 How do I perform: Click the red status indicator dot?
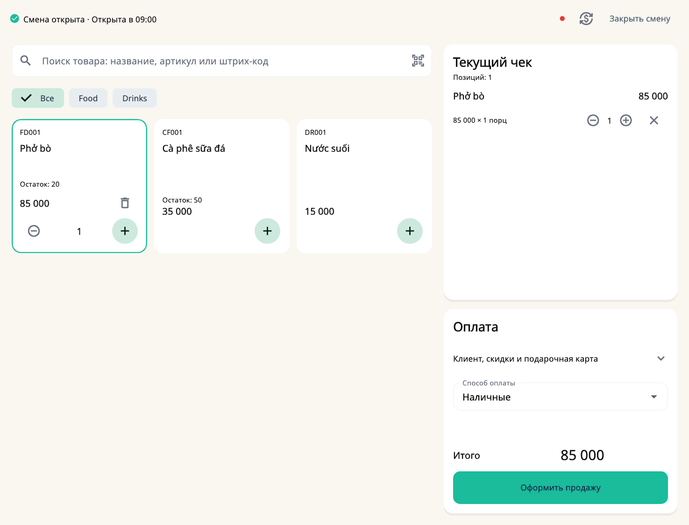[x=562, y=19]
